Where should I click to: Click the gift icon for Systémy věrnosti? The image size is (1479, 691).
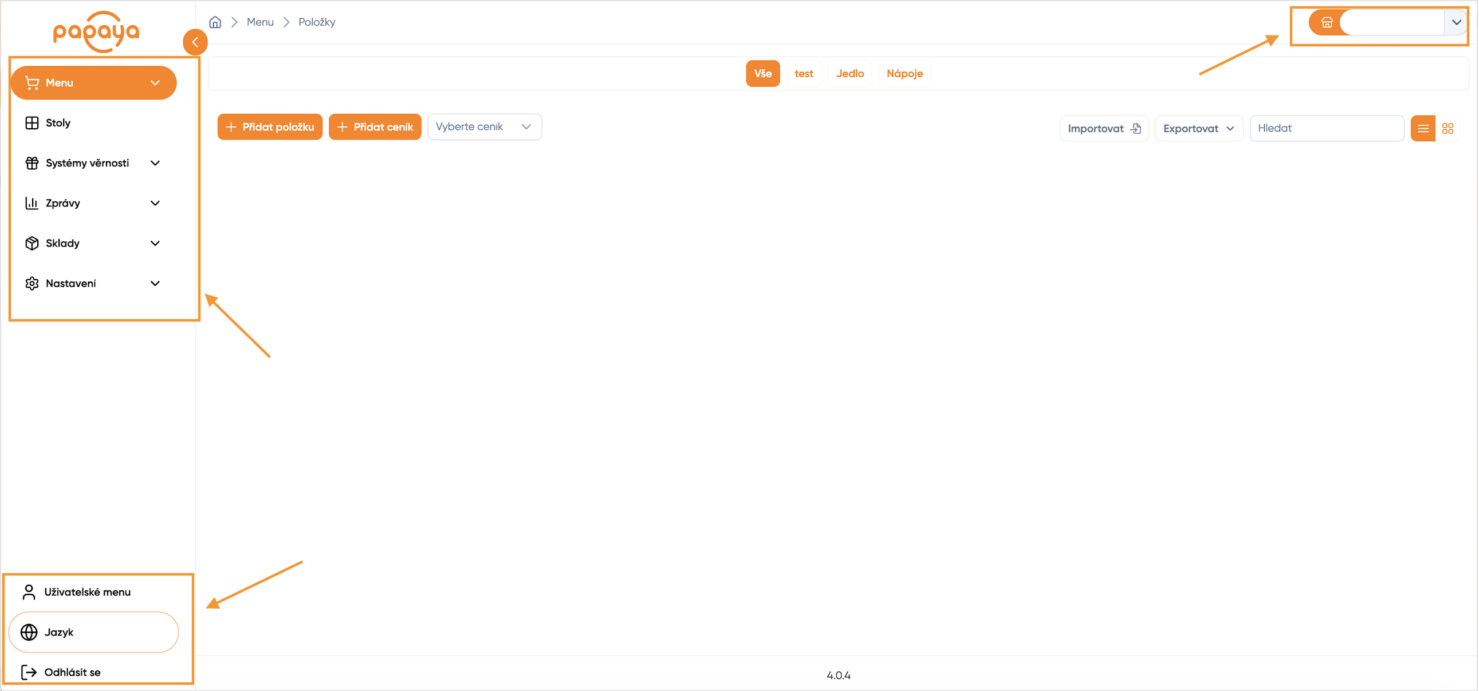tap(32, 164)
